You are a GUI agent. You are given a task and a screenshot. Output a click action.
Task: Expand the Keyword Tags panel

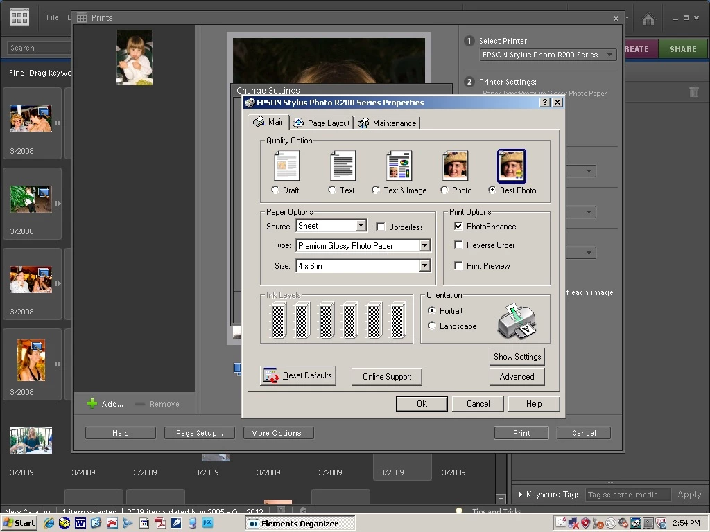pyautogui.click(x=521, y=495)
